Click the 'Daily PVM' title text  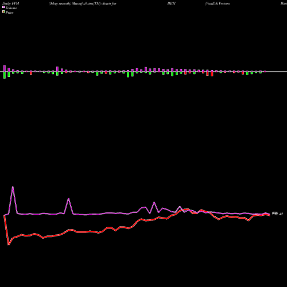pos(11,3)
